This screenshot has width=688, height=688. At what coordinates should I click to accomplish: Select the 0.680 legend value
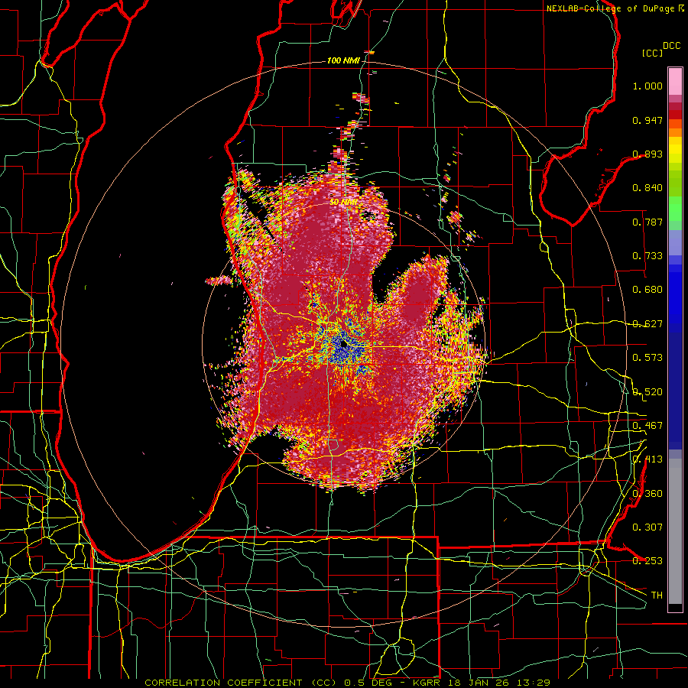click(647, 290)
